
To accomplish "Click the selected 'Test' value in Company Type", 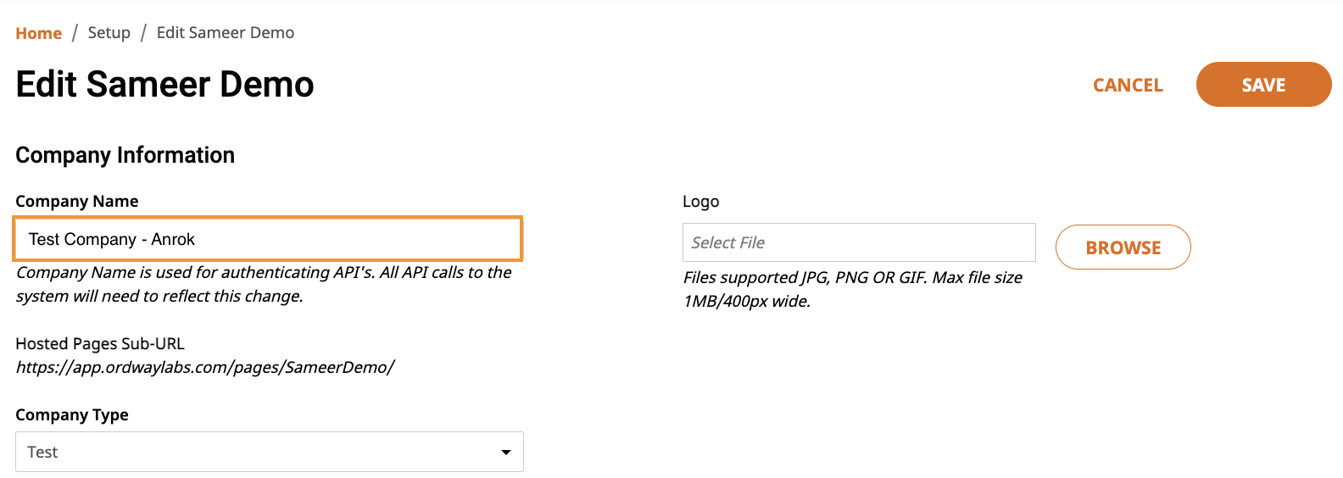I will (x=42, y=452).
